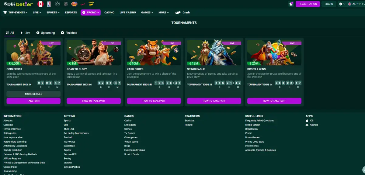Click TAKE PART on Coin Fiesta
Image resolution: width=365 pixels, height=175 pixels.
coord(33,101)
